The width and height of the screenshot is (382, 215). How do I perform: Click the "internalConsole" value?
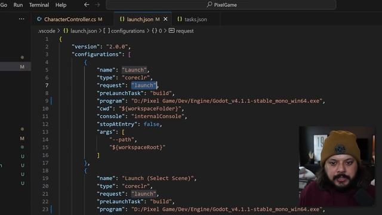158,116
